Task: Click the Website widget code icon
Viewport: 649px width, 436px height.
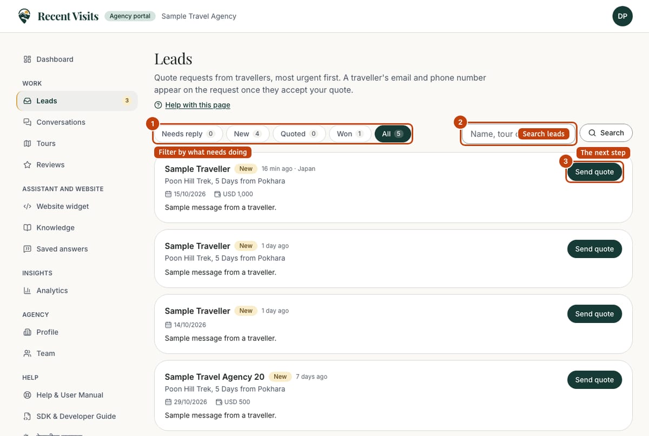Action: pyautogui.click(x=27, y=207)
